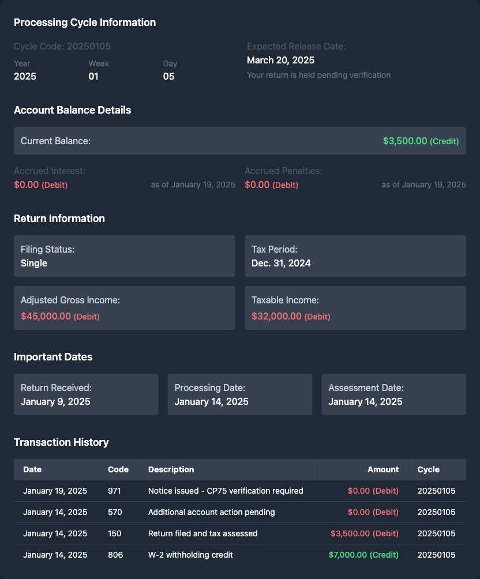Select the Adjusted Gross Income card
Viewport: 480px width, 579px height.
125,308
